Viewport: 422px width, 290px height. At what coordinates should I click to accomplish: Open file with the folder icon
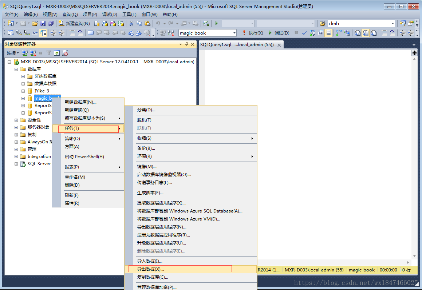[35, 23]
